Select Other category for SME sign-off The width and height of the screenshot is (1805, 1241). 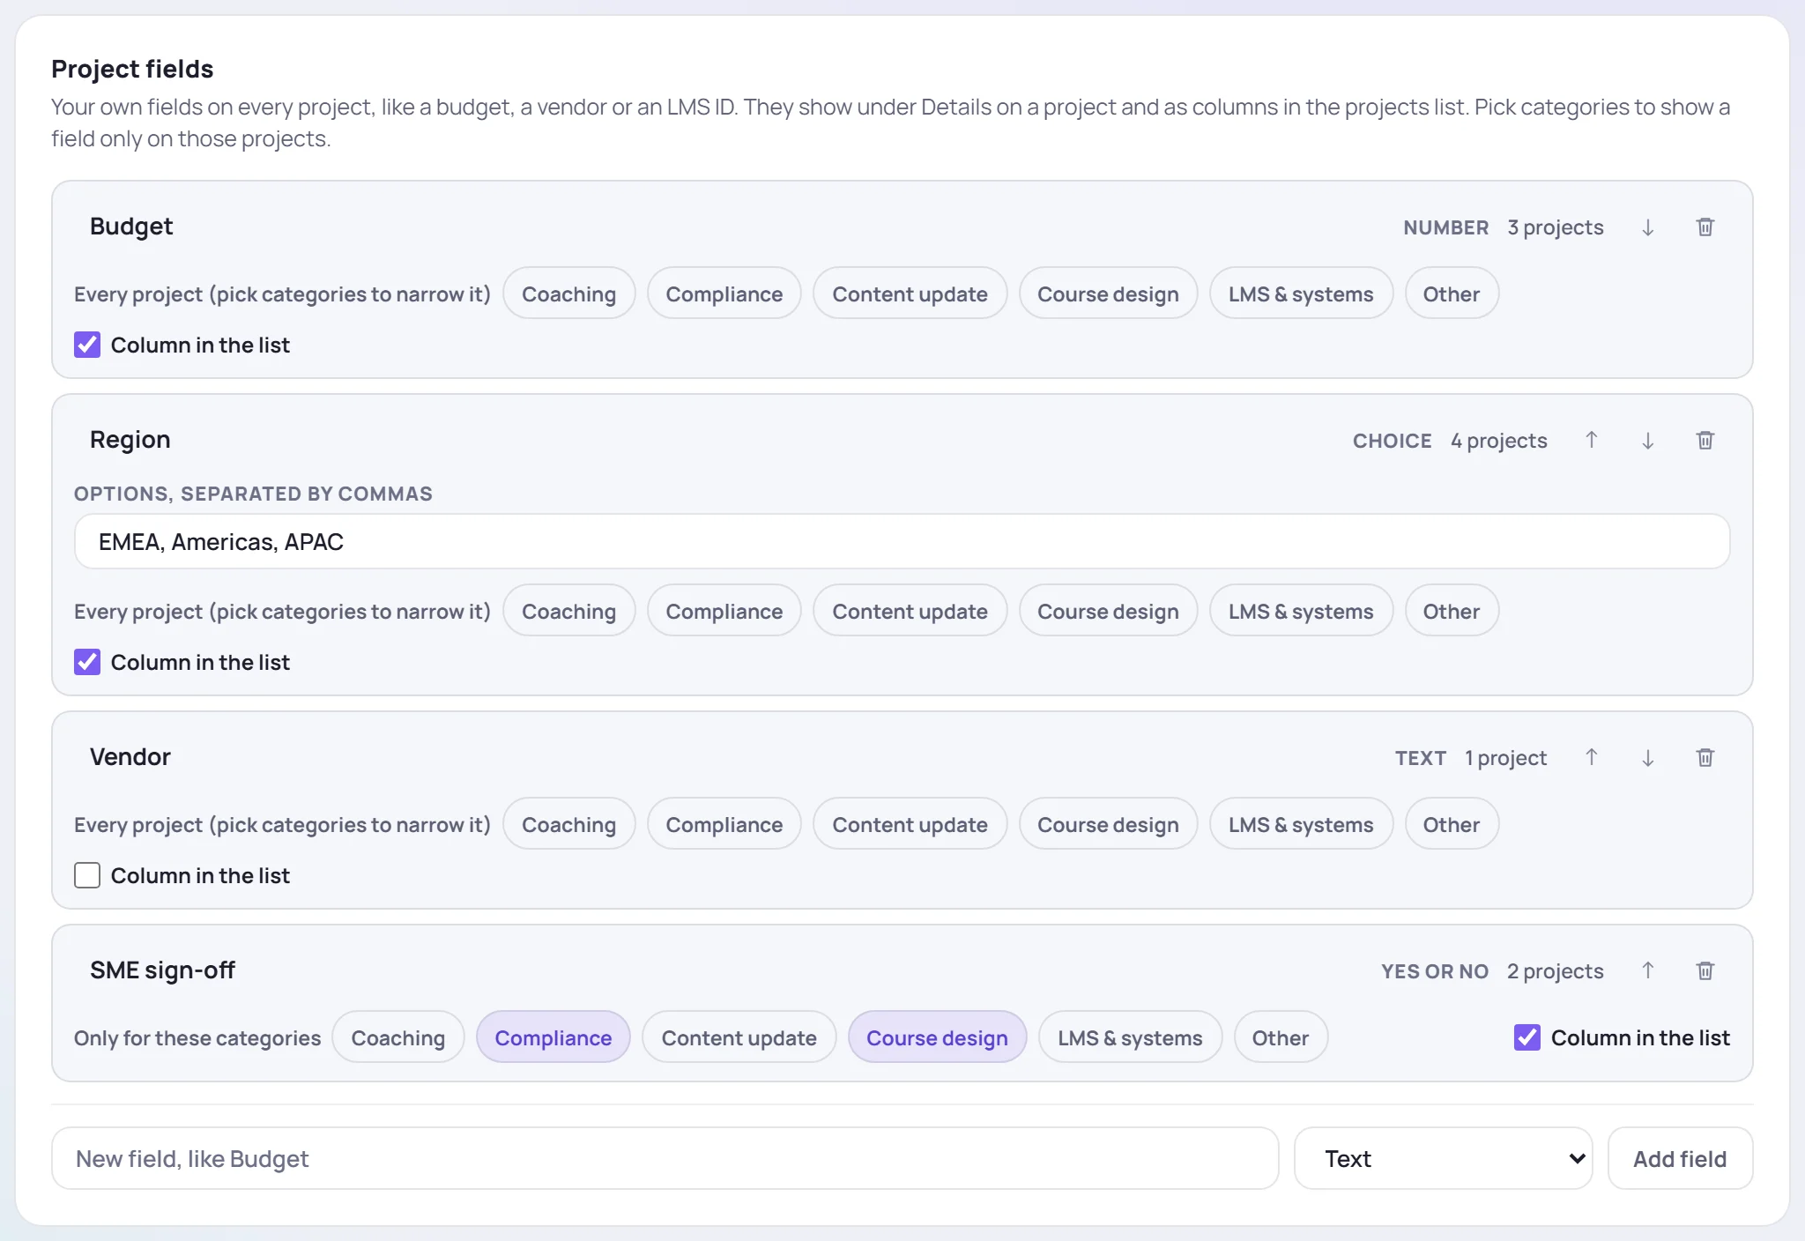click(x=1280, y=1037)
